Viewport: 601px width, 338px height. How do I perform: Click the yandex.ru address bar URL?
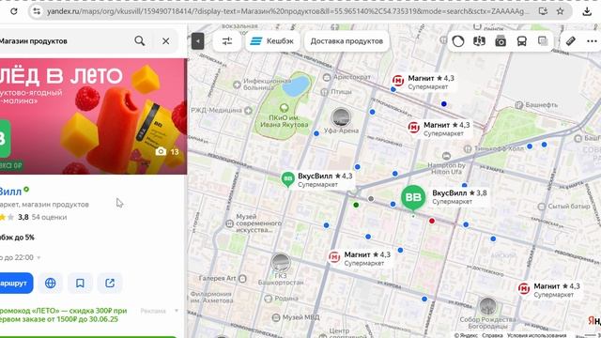[287, 11]
